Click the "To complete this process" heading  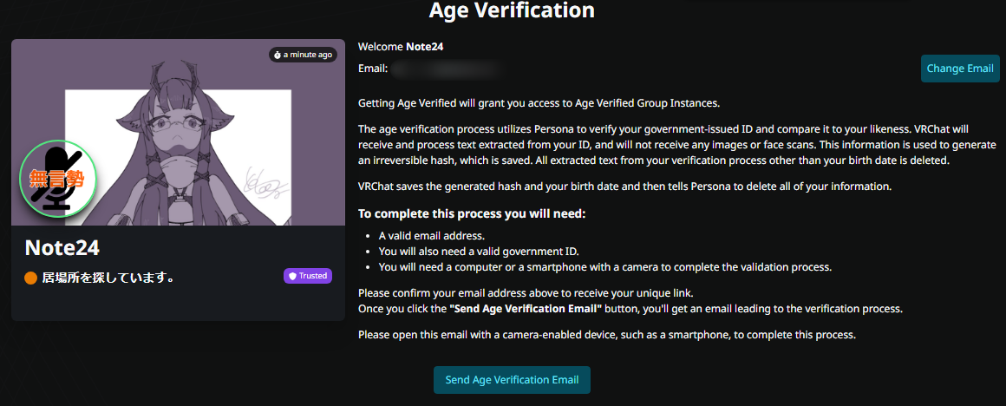tap(471, 213)
